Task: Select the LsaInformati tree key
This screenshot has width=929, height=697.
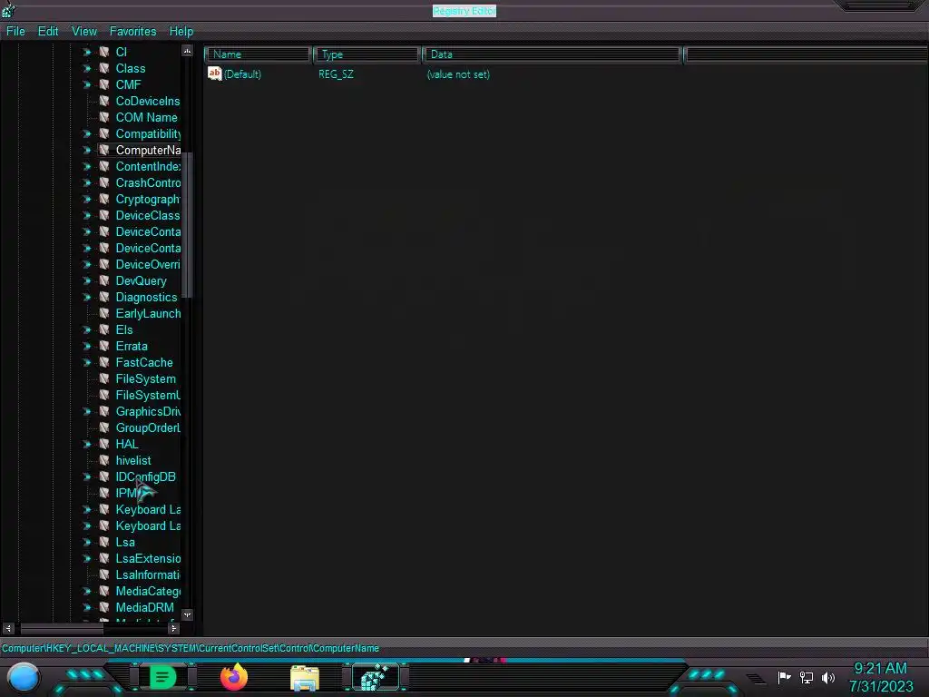Action: click(148, 574)
